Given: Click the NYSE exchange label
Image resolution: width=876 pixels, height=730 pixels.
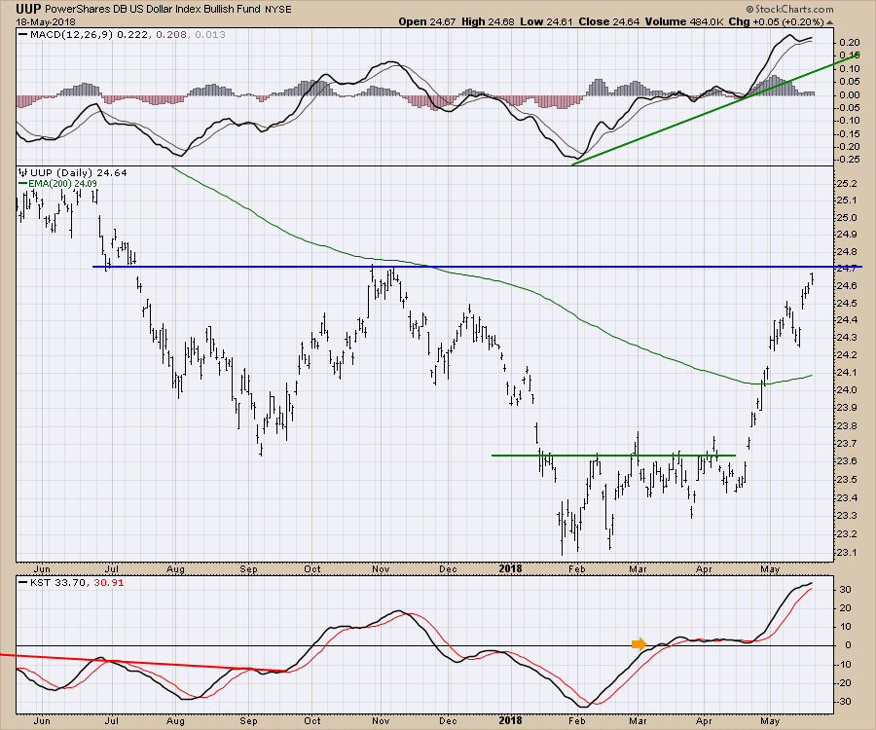Looking at the screenshot, I should [277, 10].
